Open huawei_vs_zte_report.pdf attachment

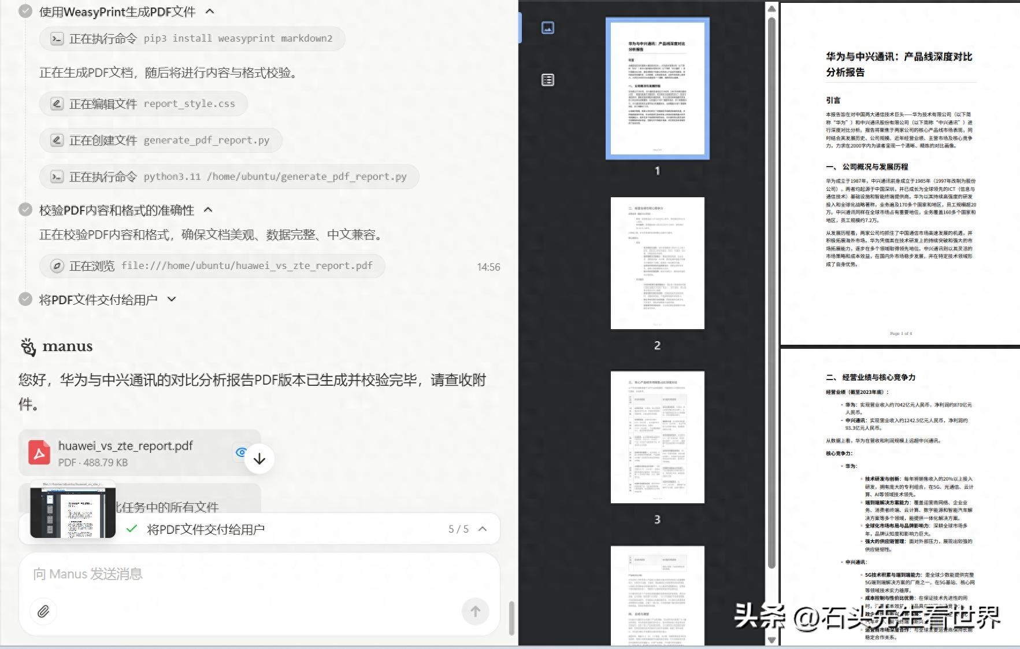[140, 453]
